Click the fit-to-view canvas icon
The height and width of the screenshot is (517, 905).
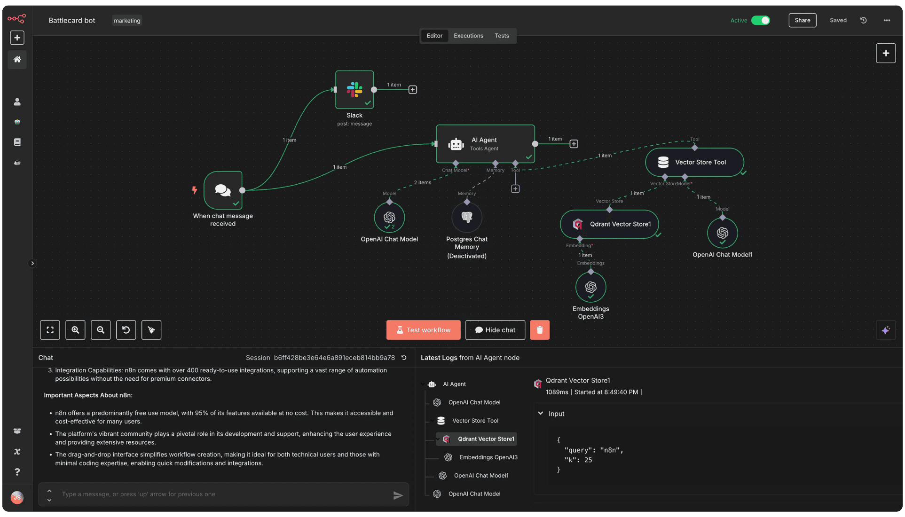click(x=50, y=330)
